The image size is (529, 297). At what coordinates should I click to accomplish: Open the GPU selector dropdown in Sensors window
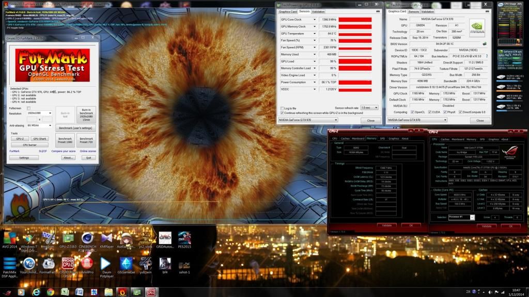click(x=308, y=120)
